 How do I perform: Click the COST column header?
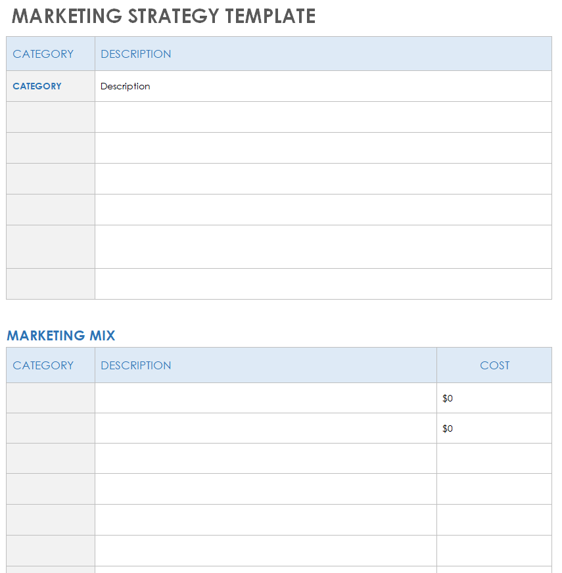(494, 365)
